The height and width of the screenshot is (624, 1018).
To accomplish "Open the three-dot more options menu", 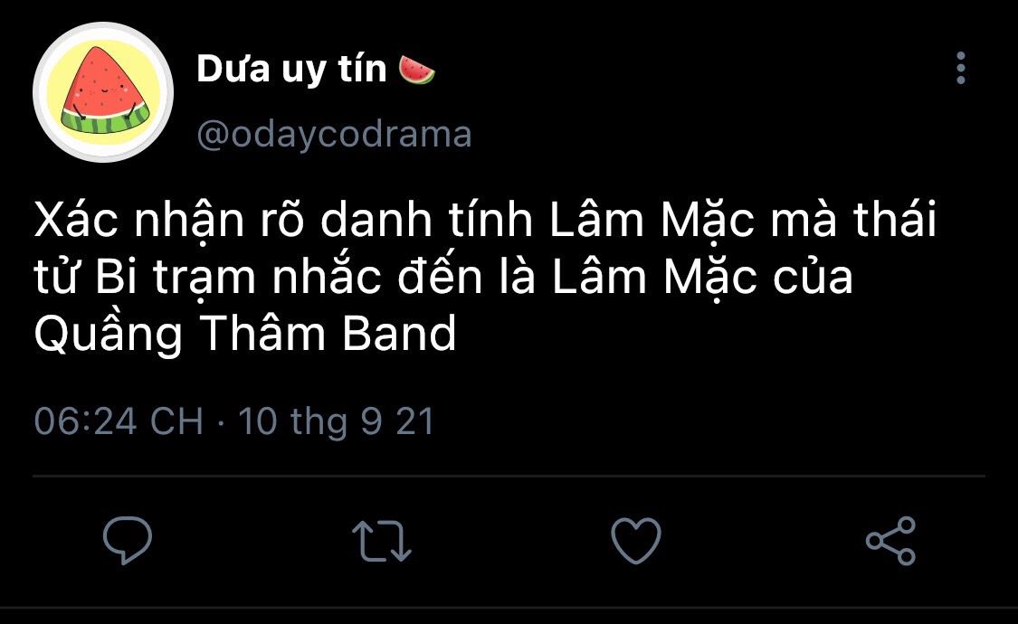I will [x=961, y=68].
